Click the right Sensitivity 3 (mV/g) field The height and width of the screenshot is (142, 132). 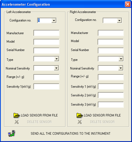111,105
